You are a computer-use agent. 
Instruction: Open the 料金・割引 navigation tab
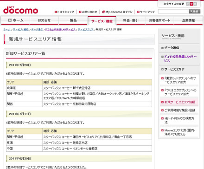click(131, 20)
